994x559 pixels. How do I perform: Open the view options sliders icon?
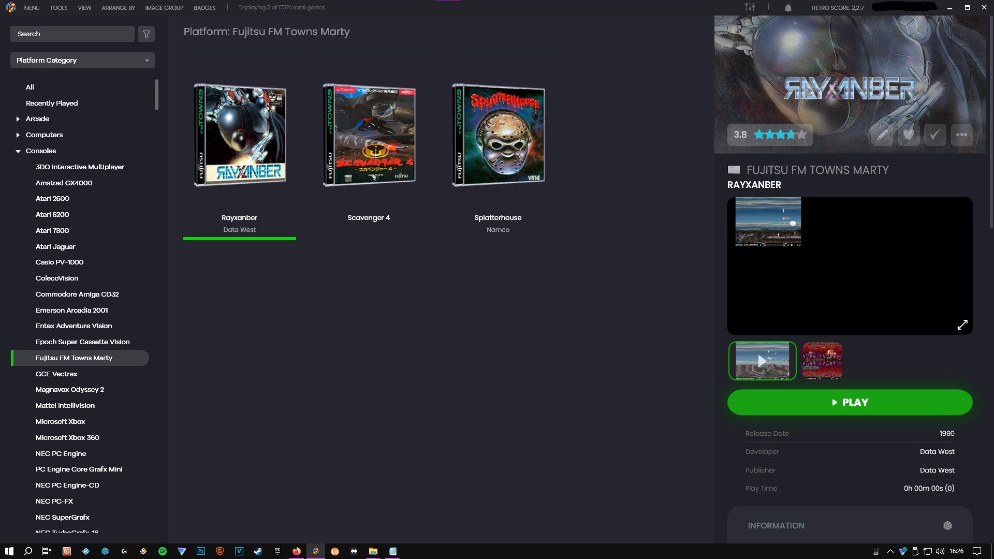click(750, 7)
